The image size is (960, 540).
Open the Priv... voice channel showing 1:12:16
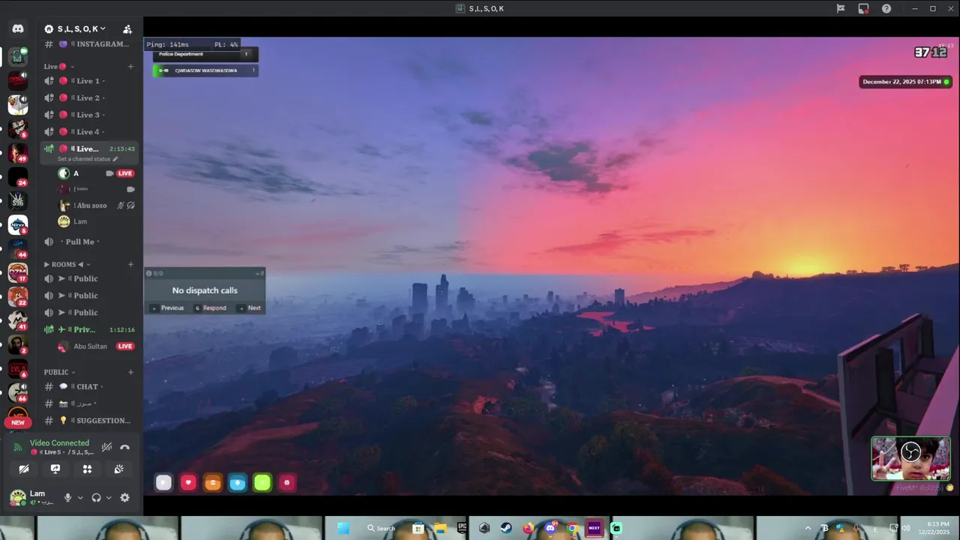click(x=90, y=329)
